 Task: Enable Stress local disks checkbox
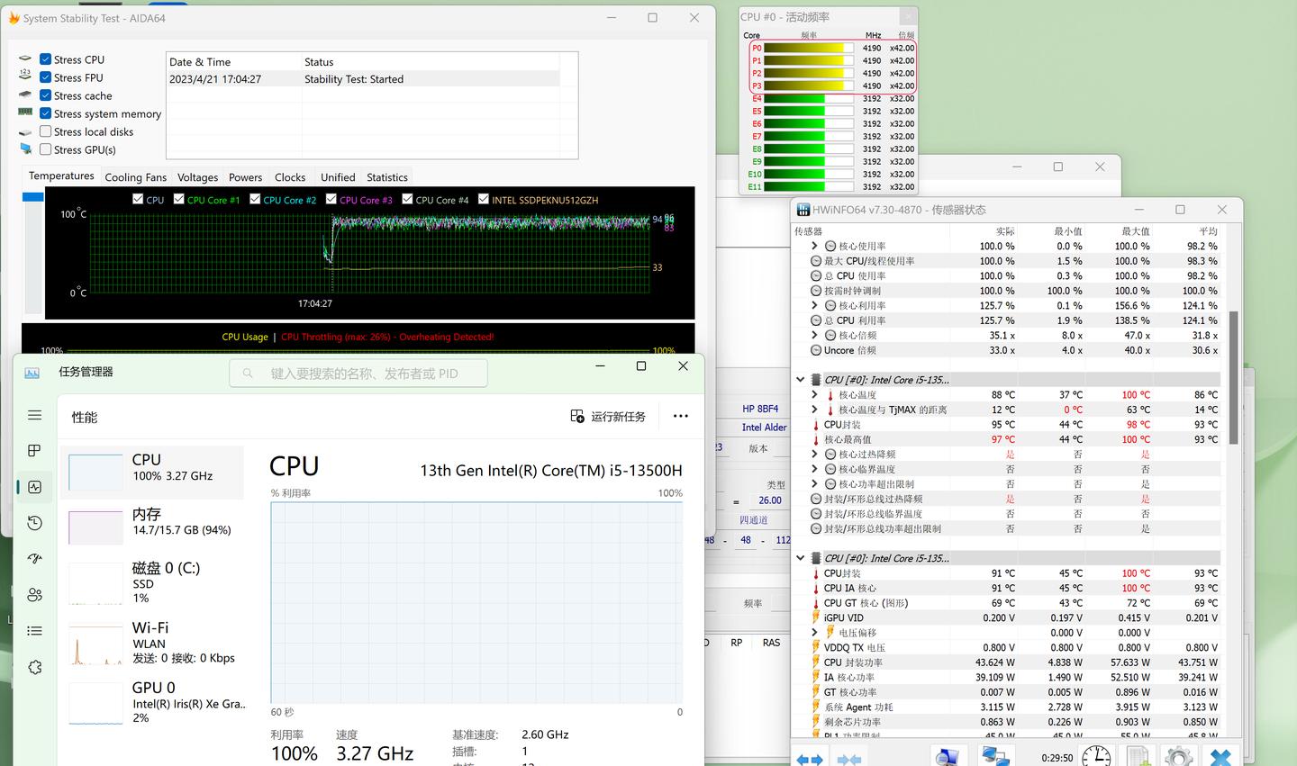point(46,131)
